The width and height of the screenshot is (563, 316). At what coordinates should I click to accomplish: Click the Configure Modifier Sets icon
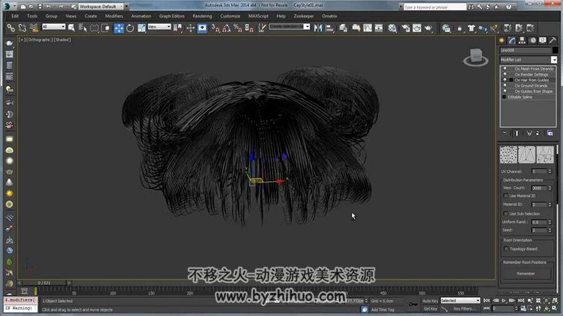[550, 133]
